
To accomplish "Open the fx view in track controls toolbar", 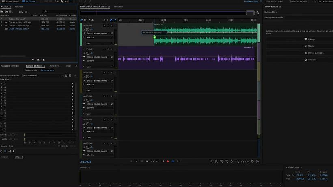I will click(x=85, y=20).
